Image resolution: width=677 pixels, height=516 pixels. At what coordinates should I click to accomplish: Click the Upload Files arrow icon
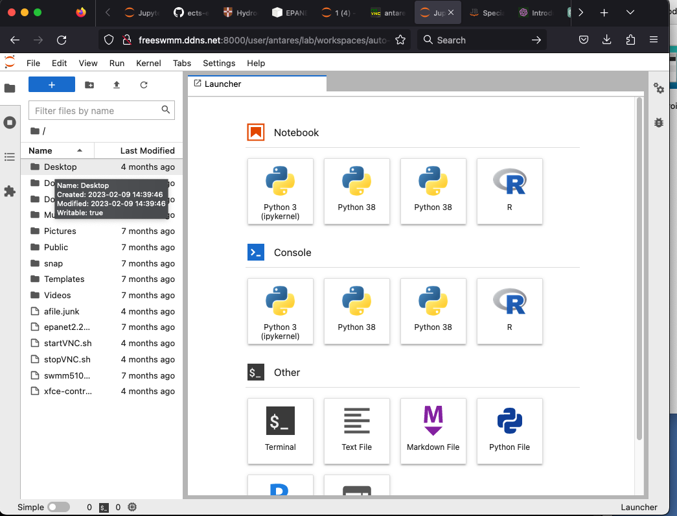(x=117, y=85)
